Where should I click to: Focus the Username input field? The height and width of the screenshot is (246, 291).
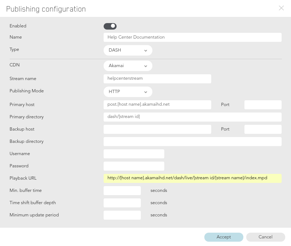point(134,154)
